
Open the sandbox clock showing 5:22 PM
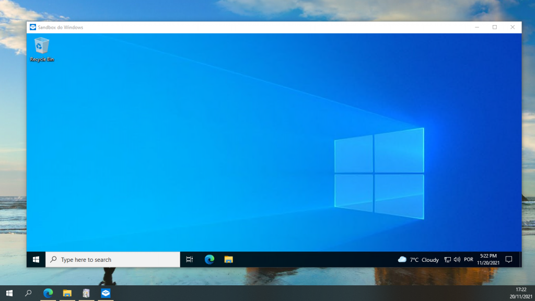pyautogui.click(x=488, y=259)
